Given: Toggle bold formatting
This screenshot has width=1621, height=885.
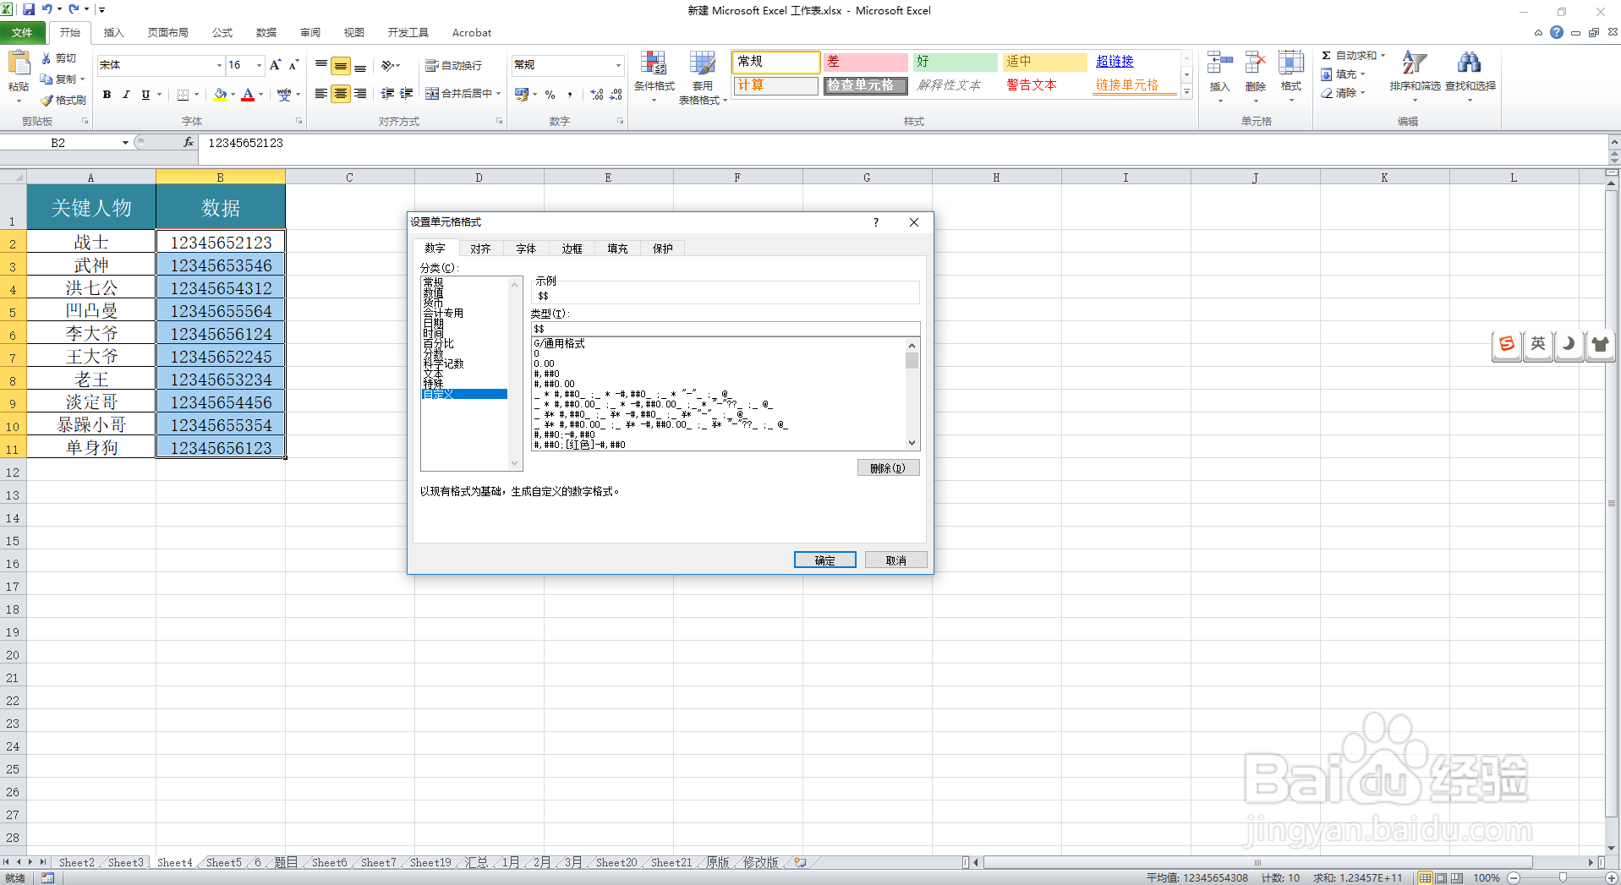Looking at the screenshot, I should pyautogui.click(x=107, y=94).
